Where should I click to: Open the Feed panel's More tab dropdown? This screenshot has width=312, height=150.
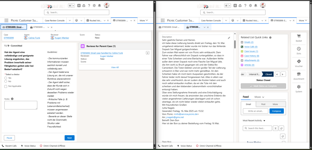tap(259, 97)
